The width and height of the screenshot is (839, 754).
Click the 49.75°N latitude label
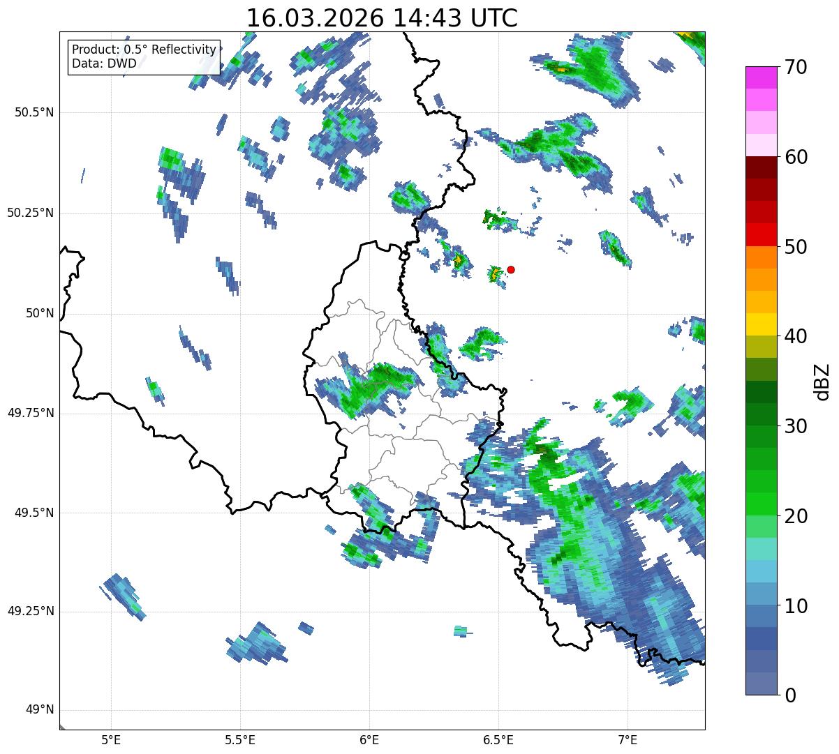tap(30, 413)
